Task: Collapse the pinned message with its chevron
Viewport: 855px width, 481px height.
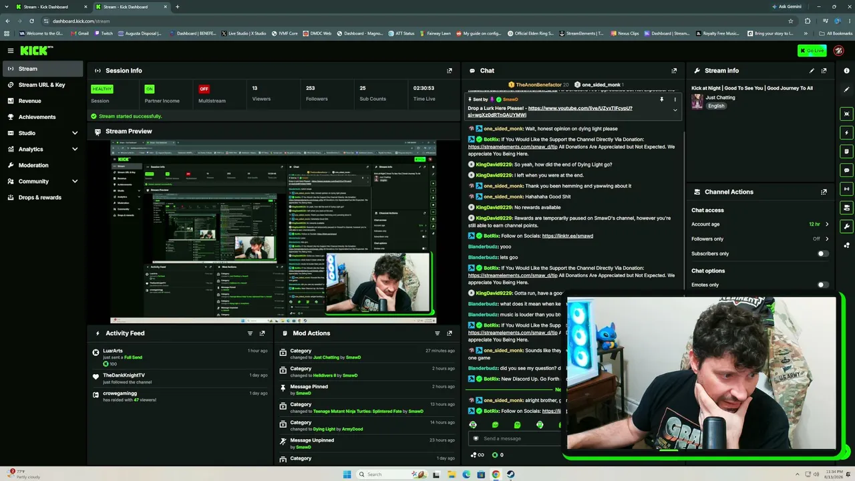Action: pos(675,110)
